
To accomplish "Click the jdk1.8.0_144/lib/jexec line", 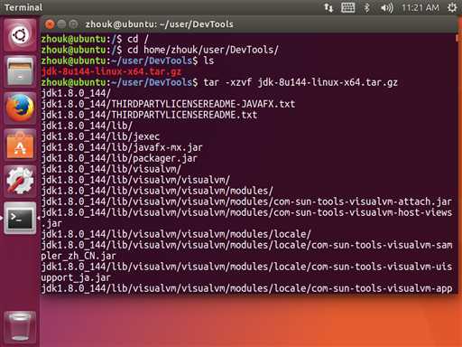I will [x=101, y=136].
